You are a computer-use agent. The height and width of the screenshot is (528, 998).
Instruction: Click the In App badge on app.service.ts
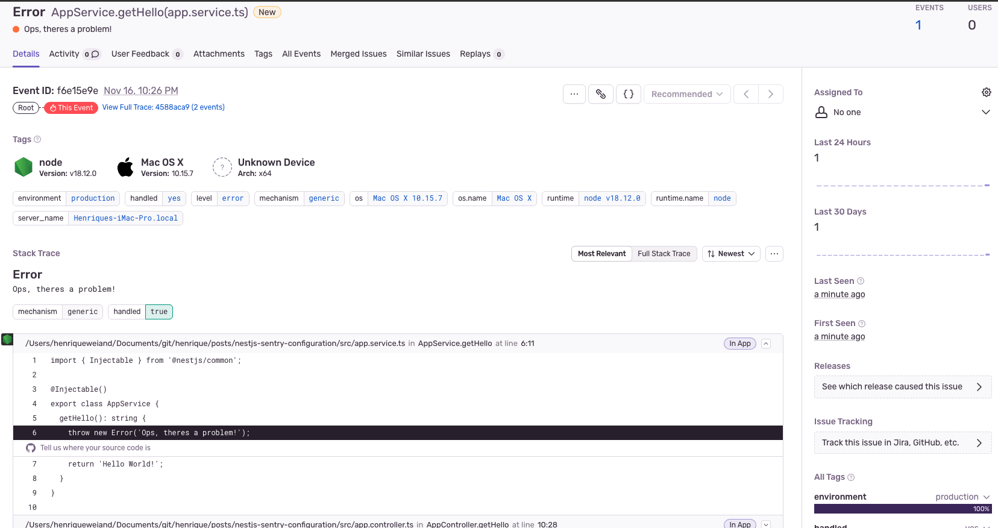point(740,344)
